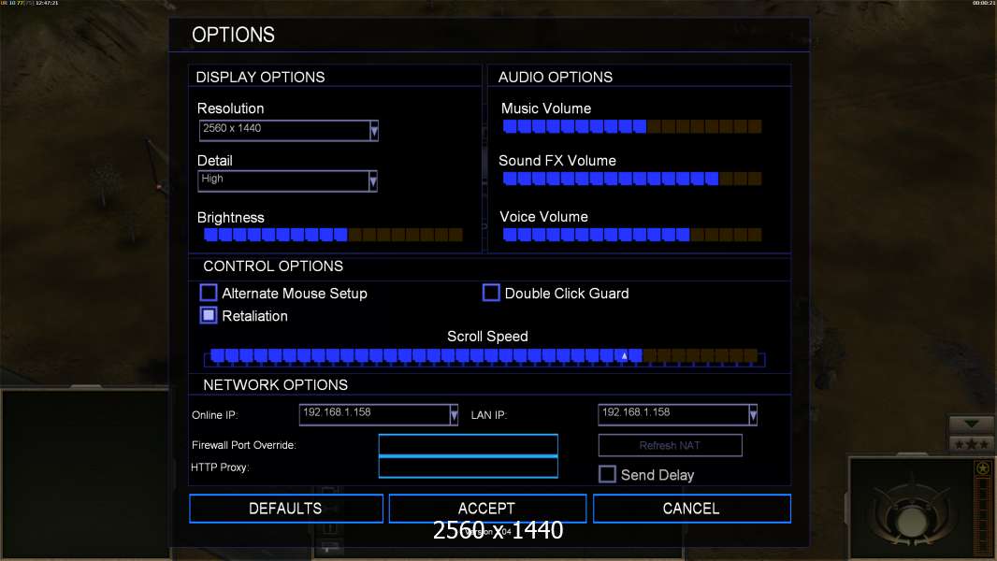Click the Refresh NAT button
This screenshot has width=997, height=561.
point(671,445)
